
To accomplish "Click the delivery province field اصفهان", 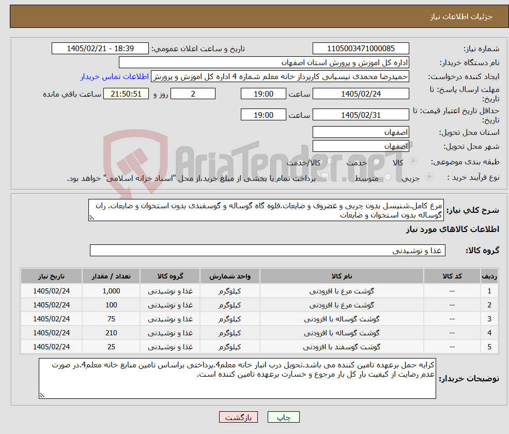I will (361, 132).
